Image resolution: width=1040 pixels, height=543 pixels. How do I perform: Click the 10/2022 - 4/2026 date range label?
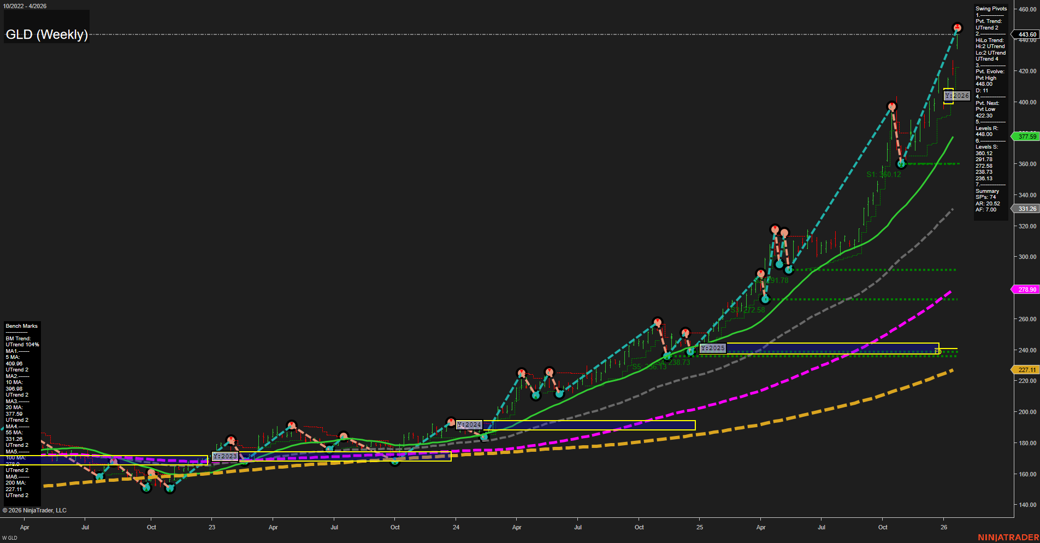[x=25, y=5]
